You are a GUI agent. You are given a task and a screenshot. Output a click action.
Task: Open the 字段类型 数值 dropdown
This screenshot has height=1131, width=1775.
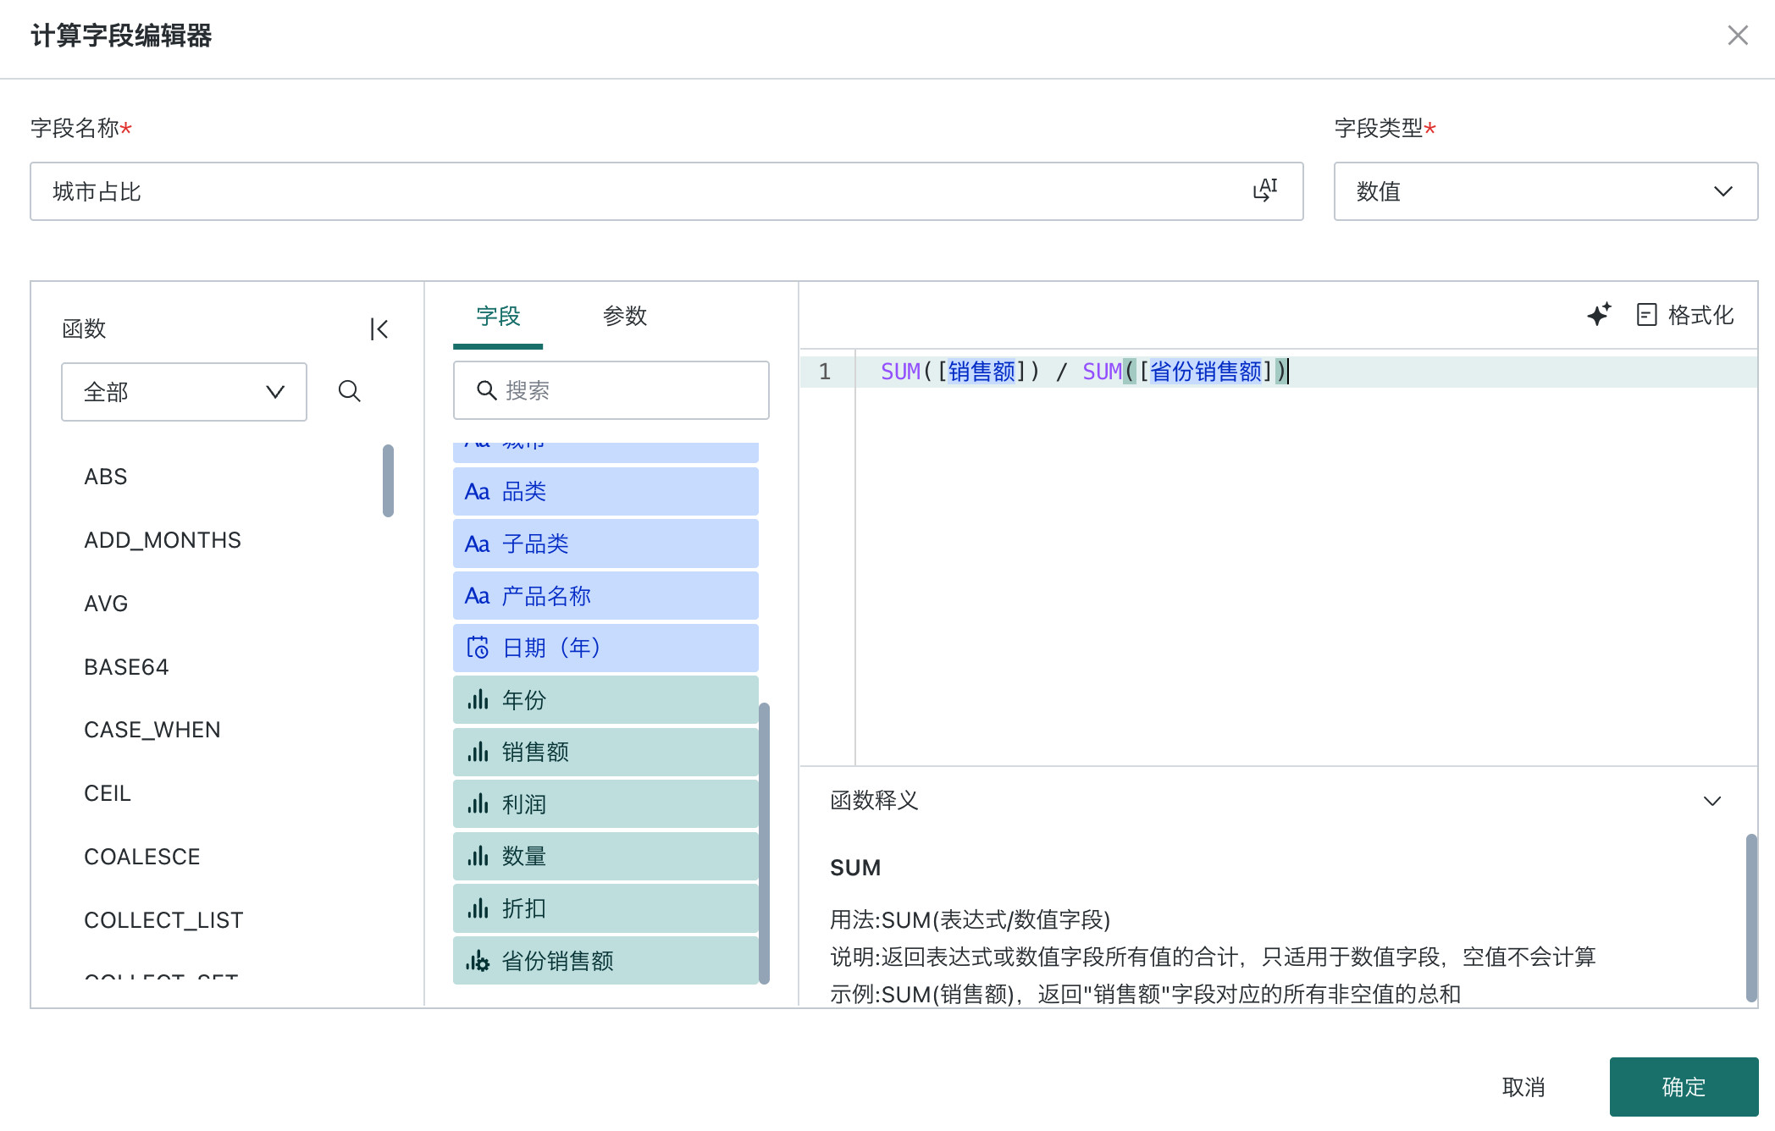pyautogui.click(x=1546, y=191)
